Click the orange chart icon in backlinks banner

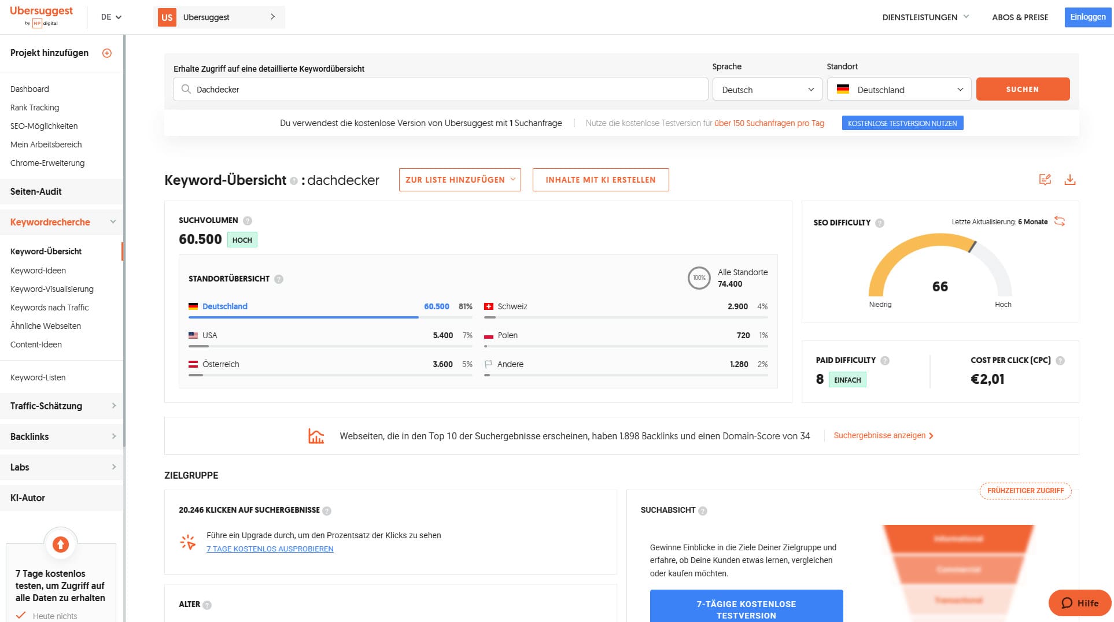(x=316, y=436)
